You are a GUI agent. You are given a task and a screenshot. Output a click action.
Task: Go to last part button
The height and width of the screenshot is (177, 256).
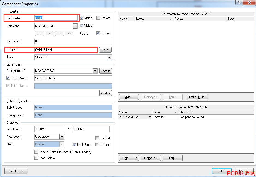click(x=69, y=33)
